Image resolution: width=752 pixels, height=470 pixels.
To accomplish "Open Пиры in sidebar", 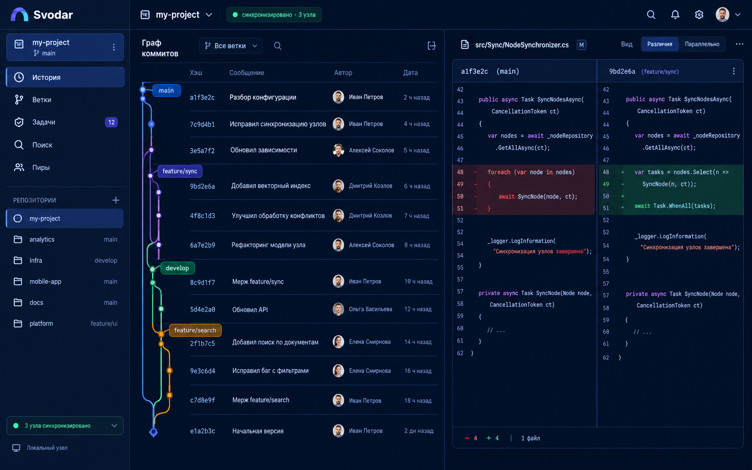I will coord(65,167).
